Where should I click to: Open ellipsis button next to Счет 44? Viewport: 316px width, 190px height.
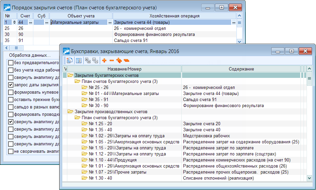tap(30, 22)
